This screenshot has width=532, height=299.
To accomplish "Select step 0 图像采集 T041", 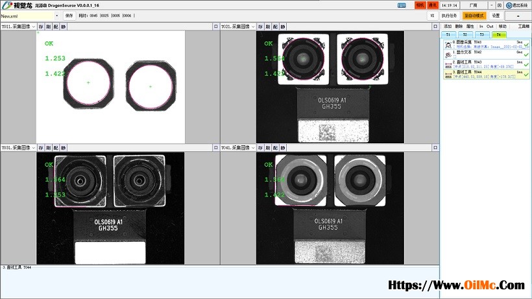I will click(486, 44).
